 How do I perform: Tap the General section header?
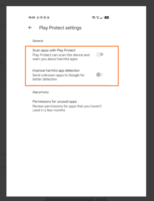(x=38, y=41)
